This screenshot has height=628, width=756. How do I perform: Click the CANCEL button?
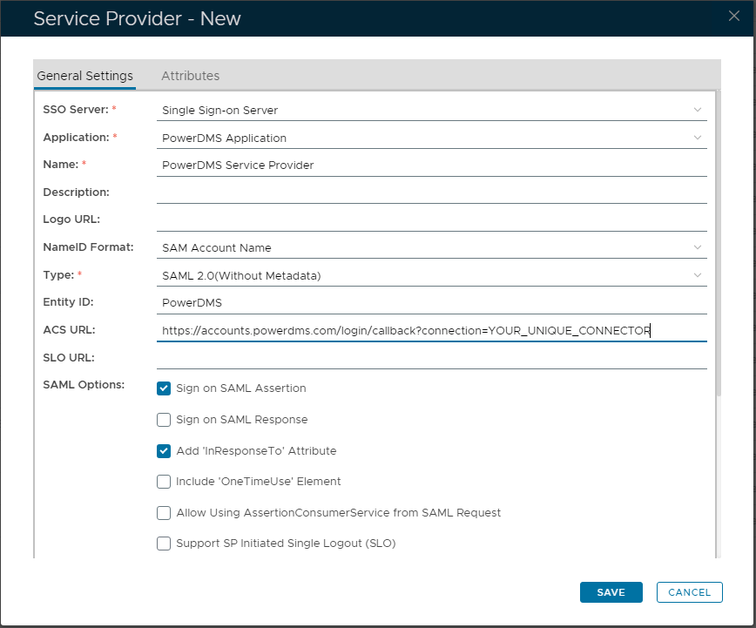tap(689, 592)
